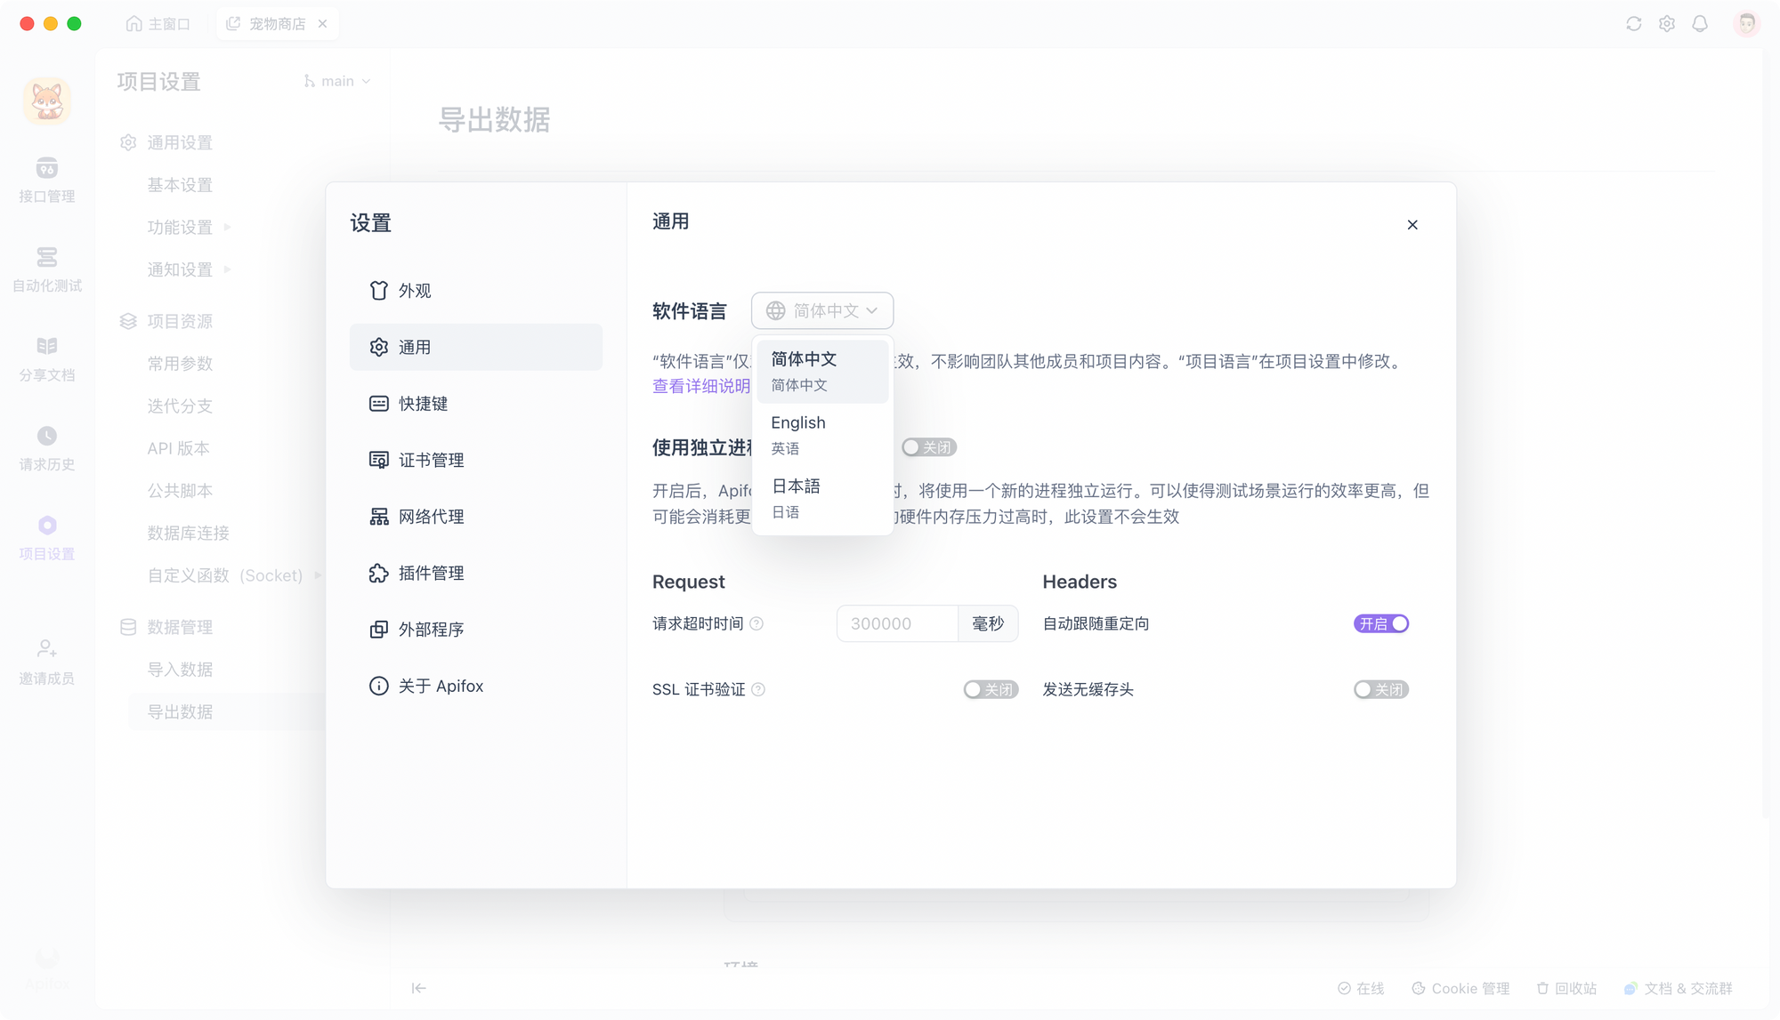Click the 证书管理 certificate icon
The height and width of the screenshot is (1020, 1780).
[379, 460]
